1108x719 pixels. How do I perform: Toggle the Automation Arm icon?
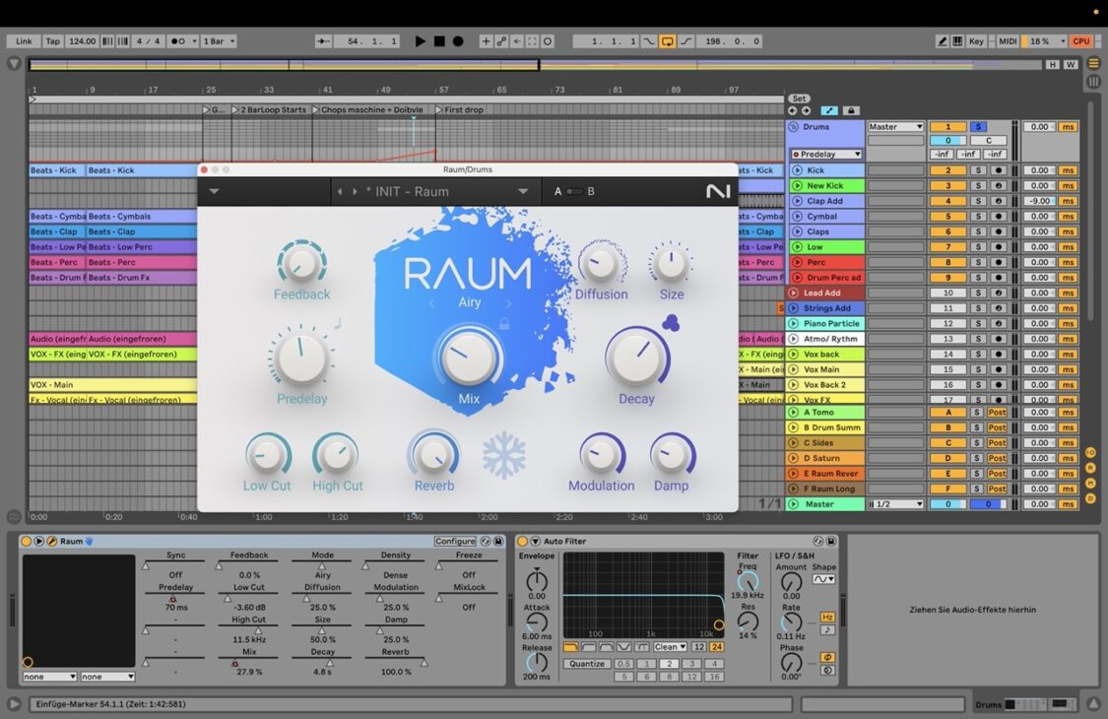pos(501,41)
